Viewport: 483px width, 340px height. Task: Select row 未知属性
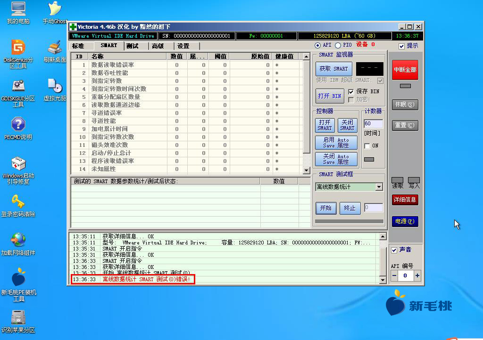(x=187, y=169)
